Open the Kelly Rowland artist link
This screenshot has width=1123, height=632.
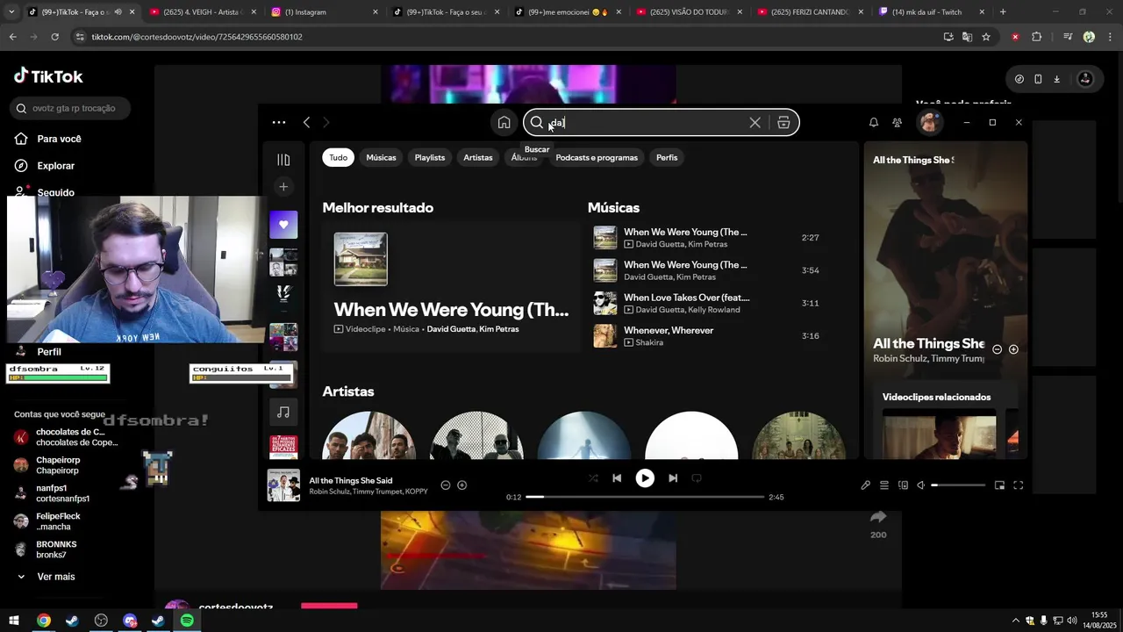pos(714,310)
